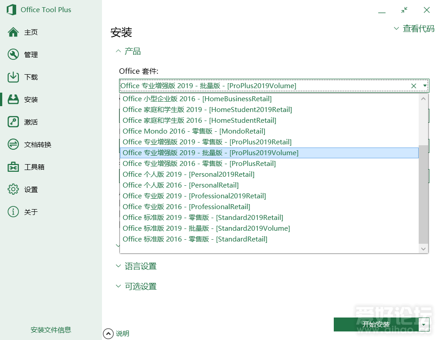Collapse the 产品 (Product) section
This screenshot has height=340, width=438.
[119, 52]
